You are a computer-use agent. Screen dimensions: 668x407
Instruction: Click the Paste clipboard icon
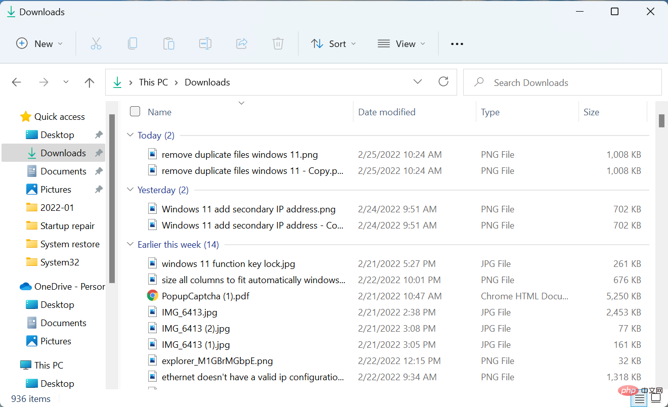(x=169, y=44)
